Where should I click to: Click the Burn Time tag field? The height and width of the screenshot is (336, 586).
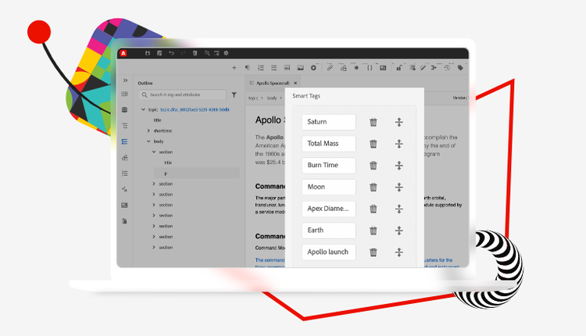coord(328,166)
